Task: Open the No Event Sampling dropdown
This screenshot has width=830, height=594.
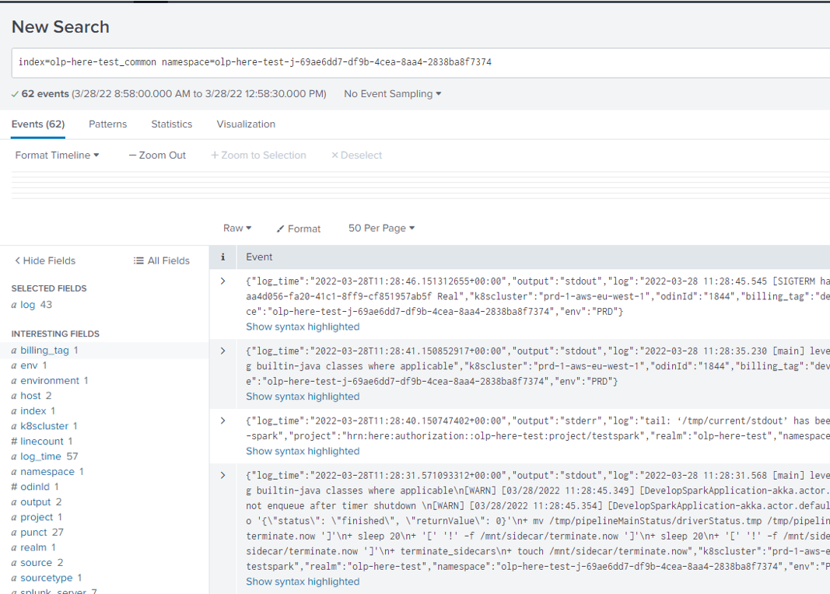Action: [393, 93]
